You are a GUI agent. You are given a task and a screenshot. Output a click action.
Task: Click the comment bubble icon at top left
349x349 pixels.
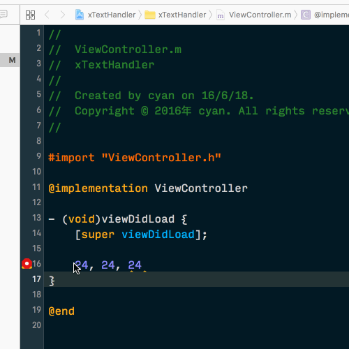click(3, 14)
